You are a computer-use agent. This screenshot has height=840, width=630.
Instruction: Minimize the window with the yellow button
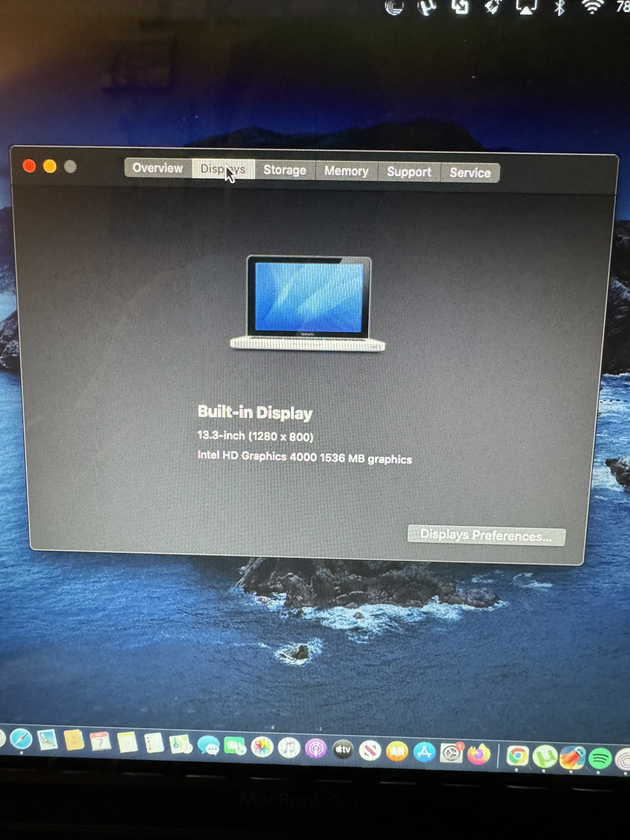pos(50,167)
